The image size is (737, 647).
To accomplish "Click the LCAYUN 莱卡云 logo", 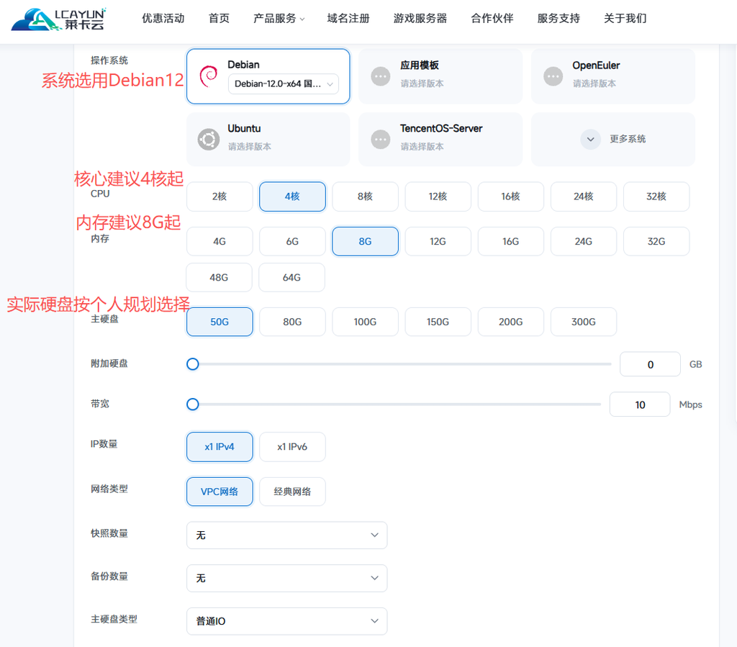I will pos(59,19).
